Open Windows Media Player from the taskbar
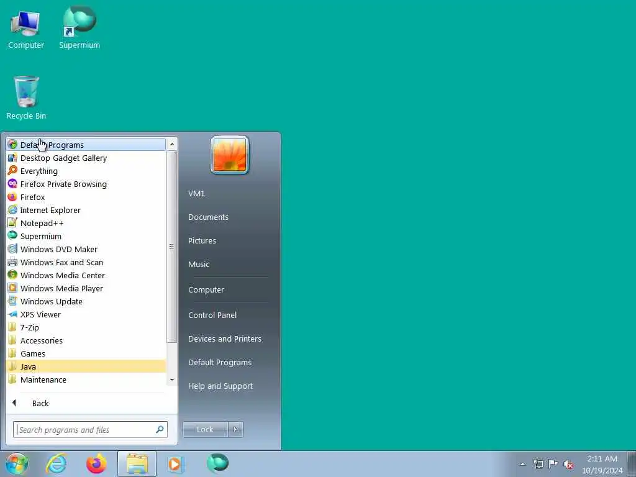 (175, 463)
